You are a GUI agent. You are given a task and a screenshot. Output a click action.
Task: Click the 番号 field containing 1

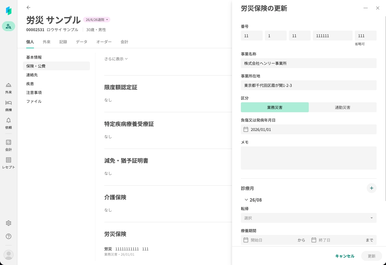[276, 36]
